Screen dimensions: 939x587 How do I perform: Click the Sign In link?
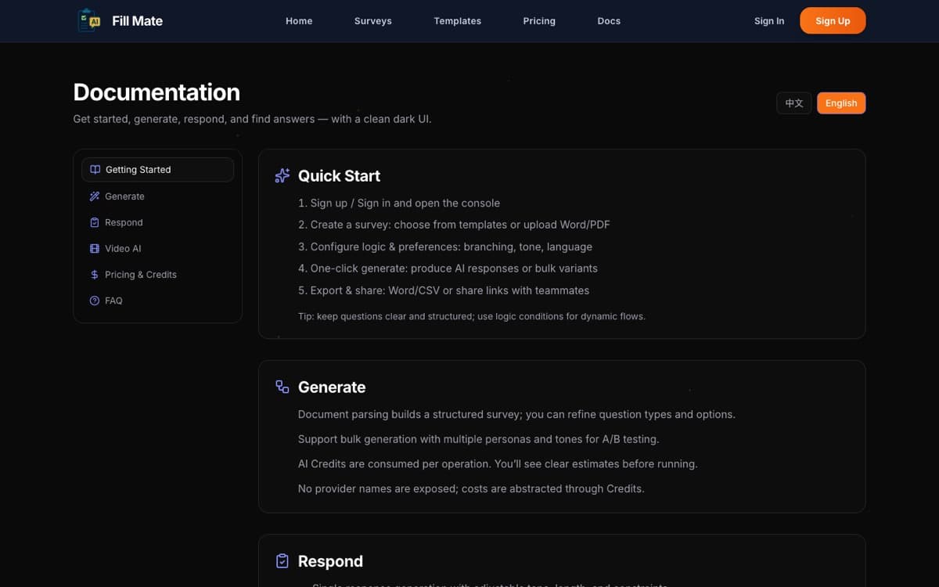[x=769, y=21]
